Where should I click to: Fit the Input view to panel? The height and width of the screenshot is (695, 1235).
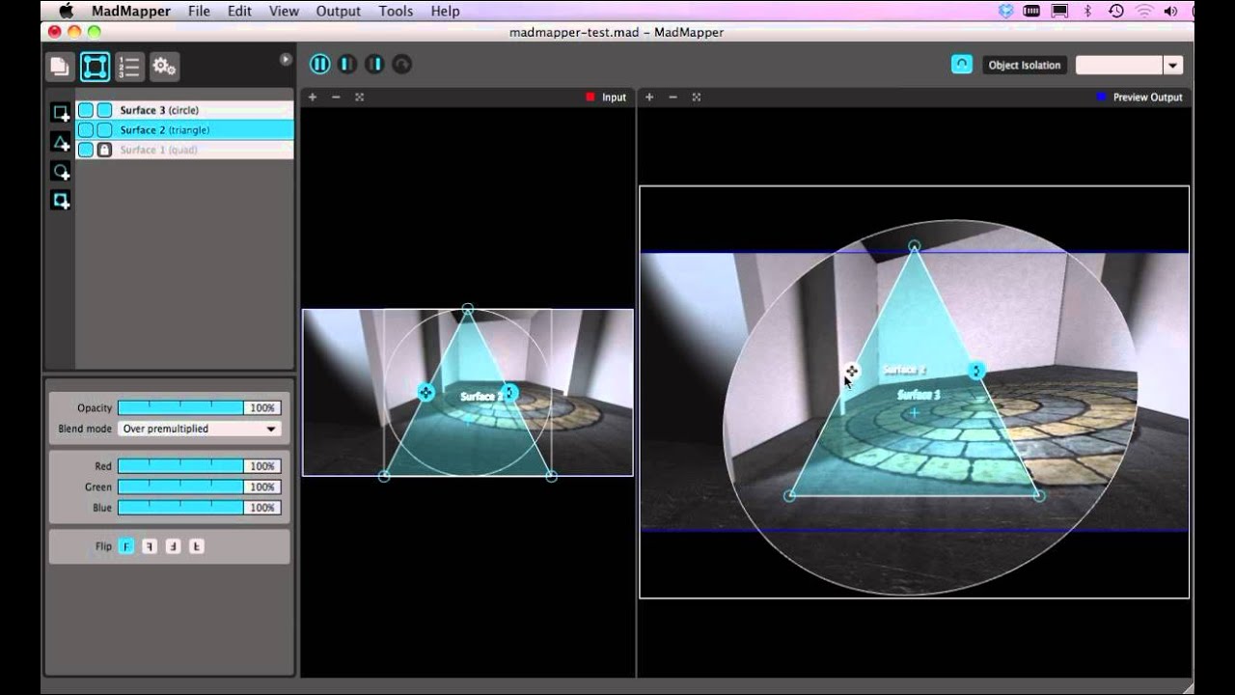click(359, 97)
